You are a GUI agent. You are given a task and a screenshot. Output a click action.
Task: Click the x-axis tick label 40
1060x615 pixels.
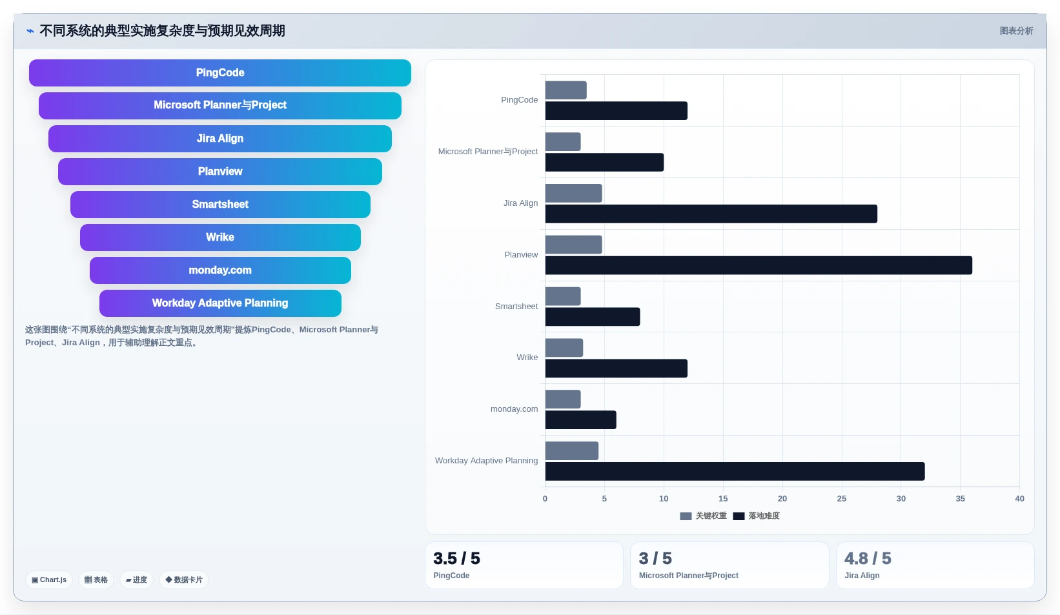click(1019, 499)
